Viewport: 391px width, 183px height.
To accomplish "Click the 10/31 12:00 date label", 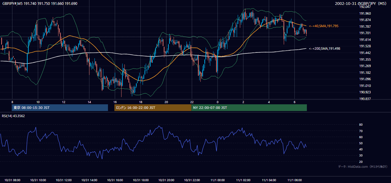I will (64, 180).
